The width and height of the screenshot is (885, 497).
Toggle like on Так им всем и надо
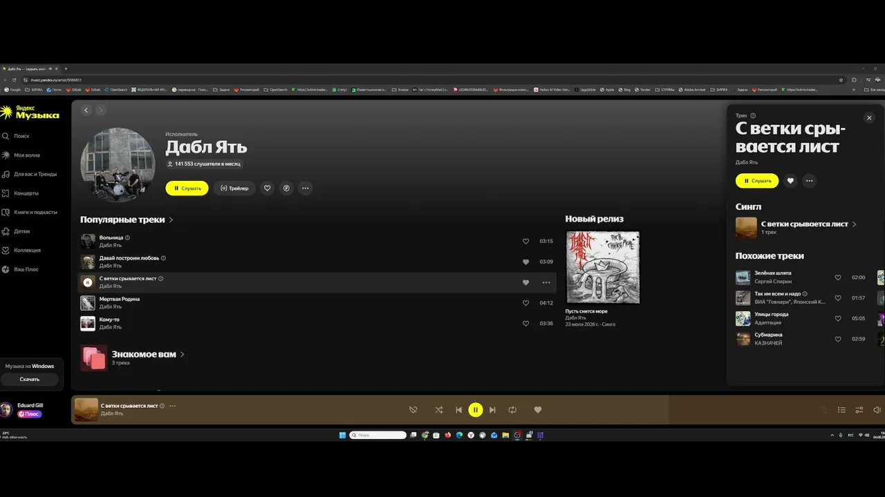click(838, 298)
